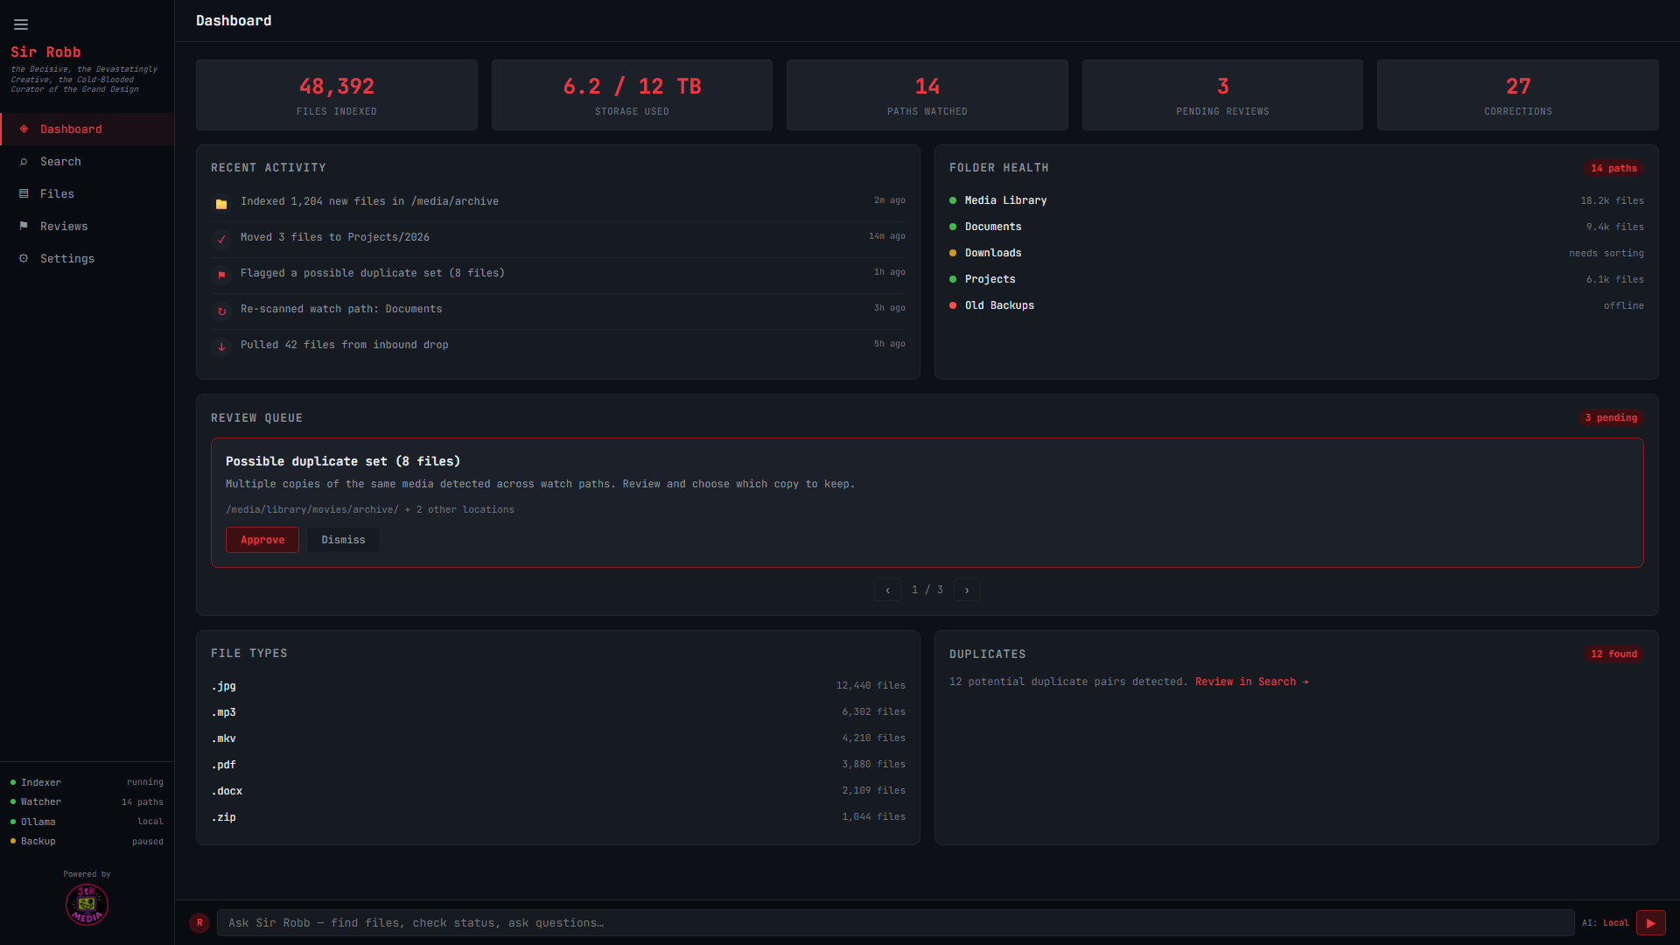Approve the possible duplicate set
Viewport: 1680px width, 945px height.
(x=262, y=540)
